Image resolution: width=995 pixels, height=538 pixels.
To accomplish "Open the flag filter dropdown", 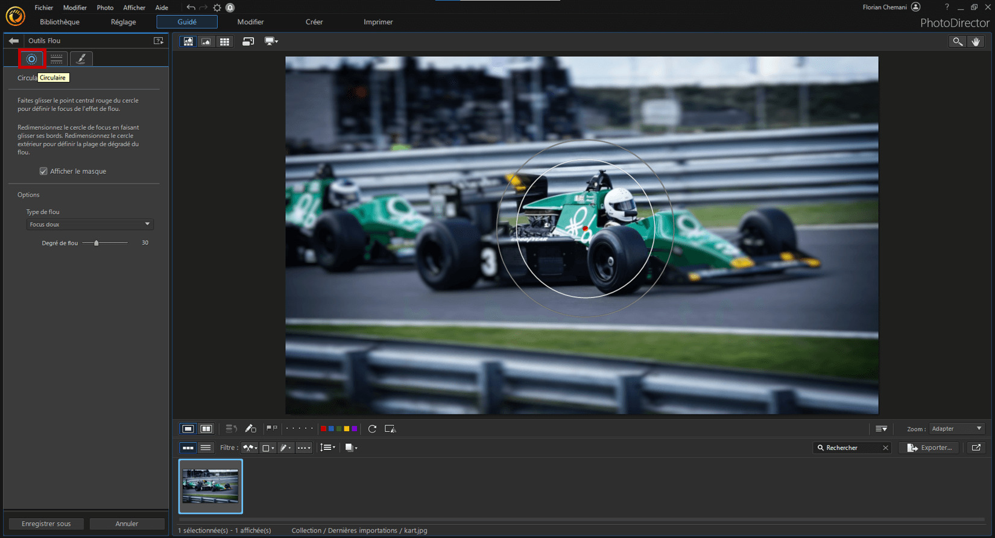I will coord(250,448).
